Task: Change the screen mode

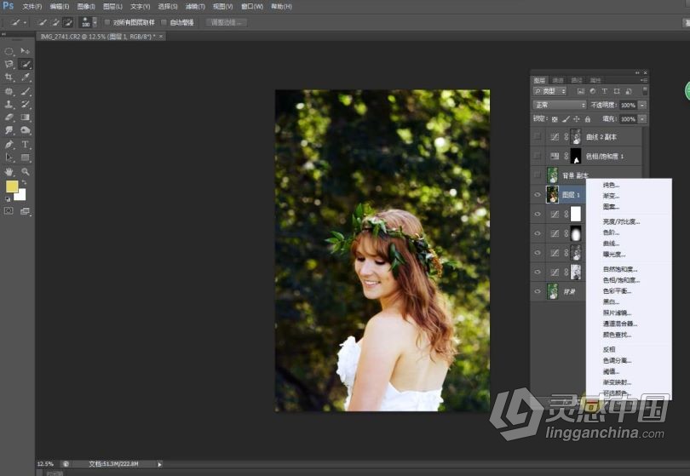Action: (x=25, y=211)
